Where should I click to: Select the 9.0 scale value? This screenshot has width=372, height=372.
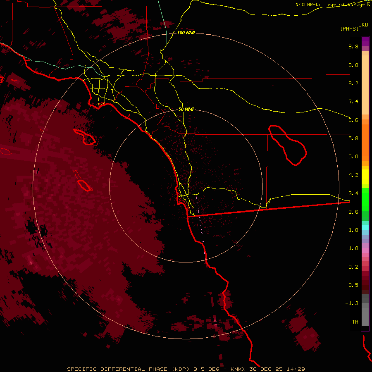tap(353, 65)
